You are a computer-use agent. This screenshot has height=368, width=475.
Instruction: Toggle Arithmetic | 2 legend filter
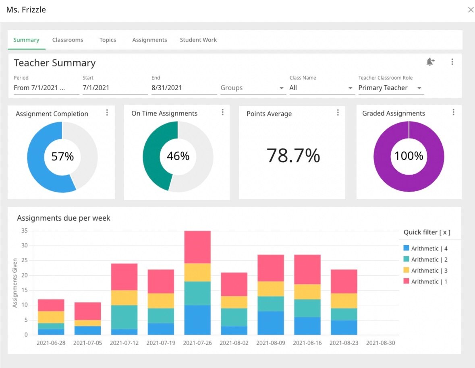pos(425,259)
